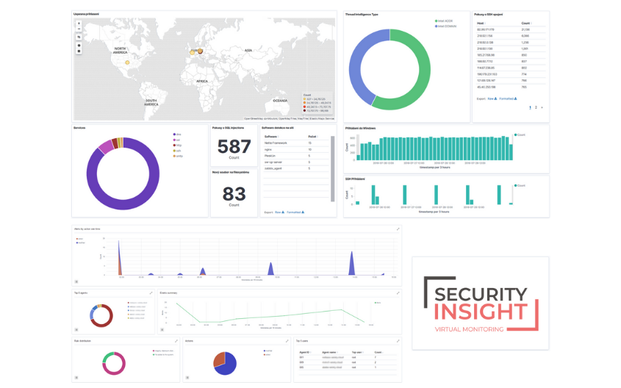Toggle legend button in Top 5 agents panel

click(x=76, y=329)
